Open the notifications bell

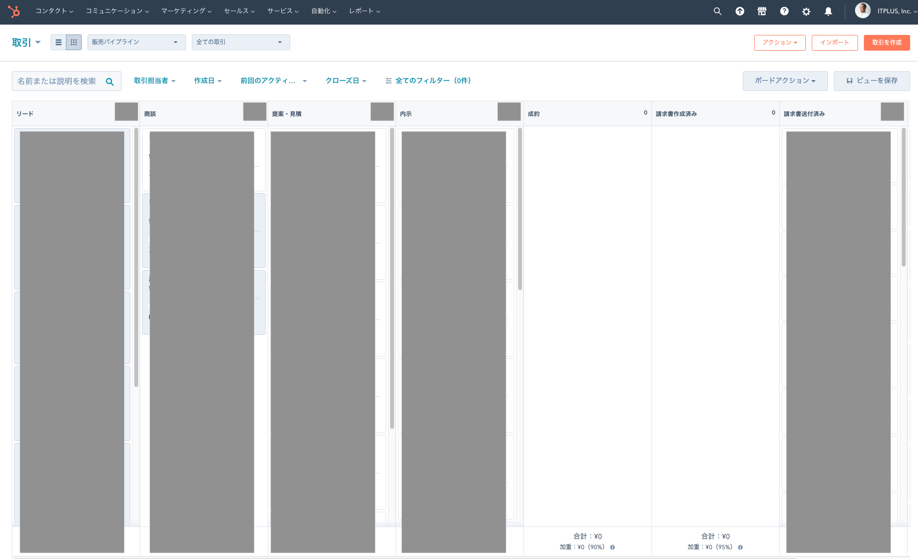(828, 11)
